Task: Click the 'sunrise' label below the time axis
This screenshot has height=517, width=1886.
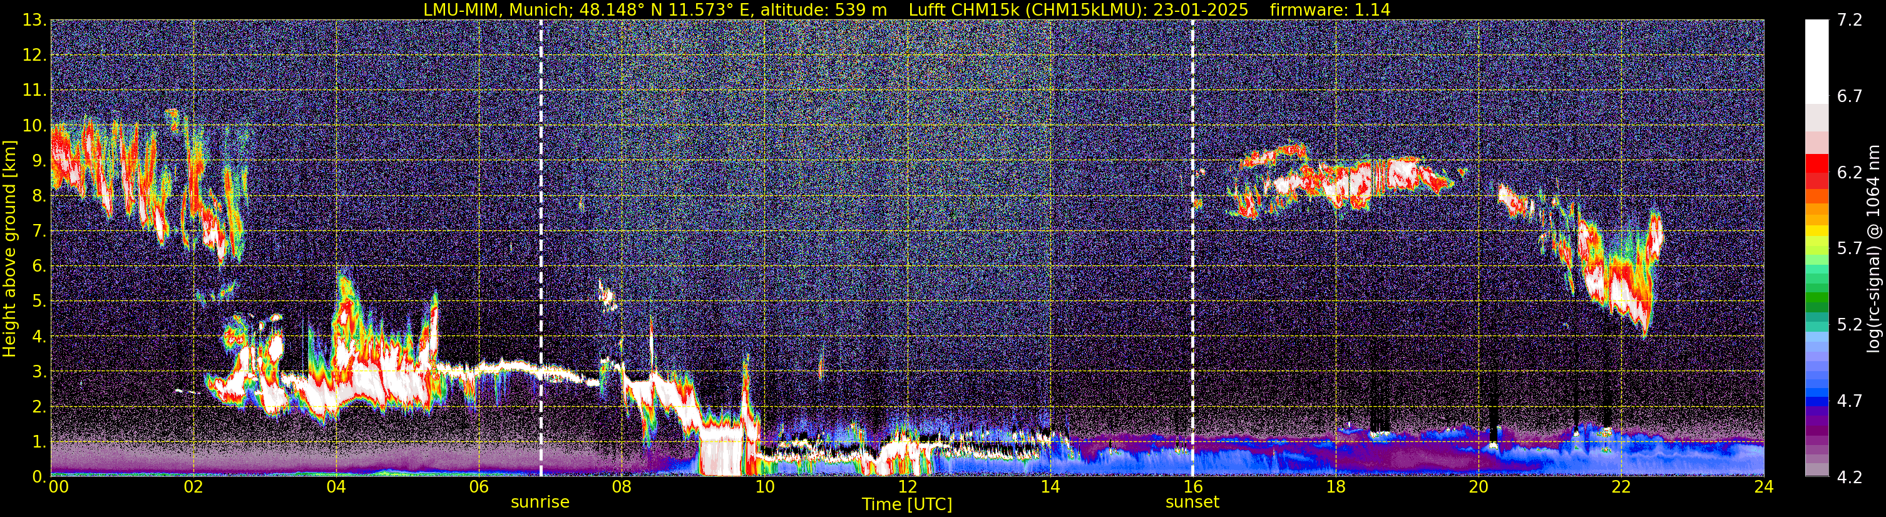Action: point(540,503)
